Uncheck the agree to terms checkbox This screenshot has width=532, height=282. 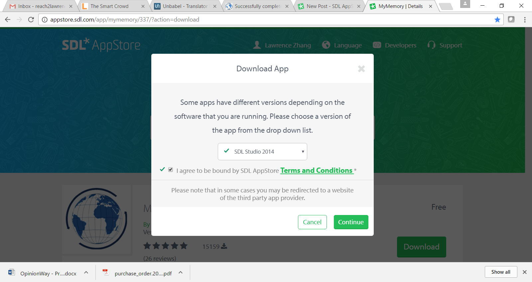(x=171, y=170)
